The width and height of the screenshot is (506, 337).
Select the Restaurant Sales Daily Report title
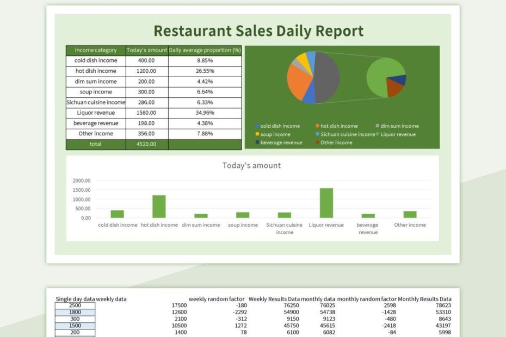pos(260,31)
